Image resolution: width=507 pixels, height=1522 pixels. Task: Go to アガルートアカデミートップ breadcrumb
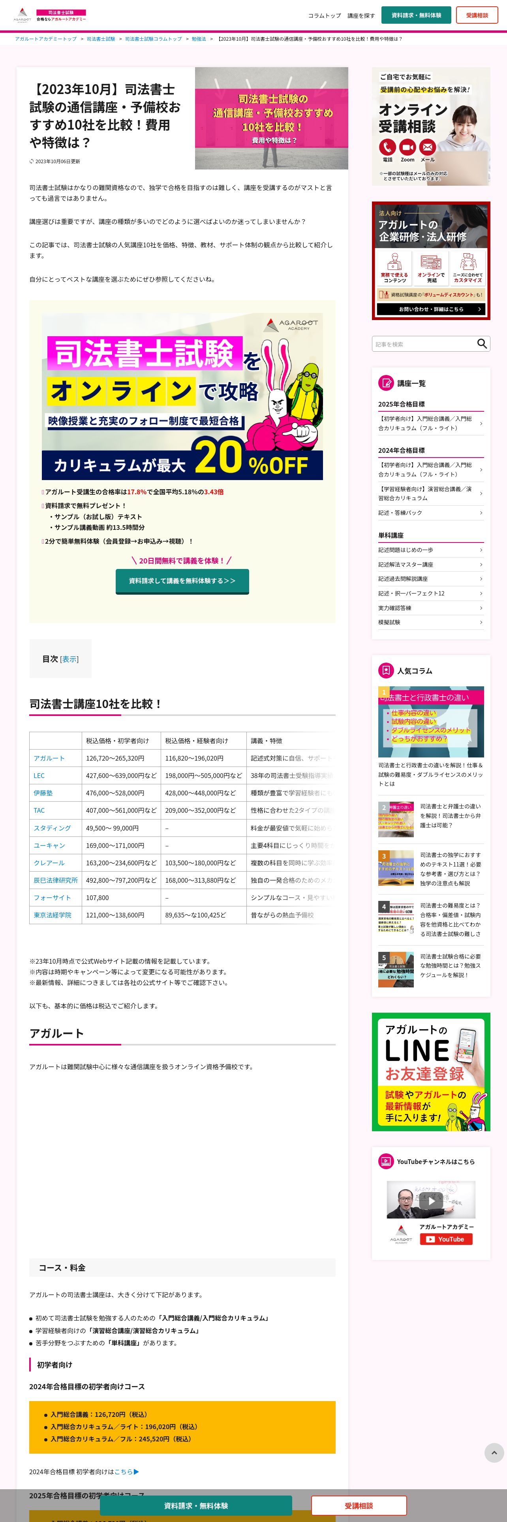coord(46,39)
